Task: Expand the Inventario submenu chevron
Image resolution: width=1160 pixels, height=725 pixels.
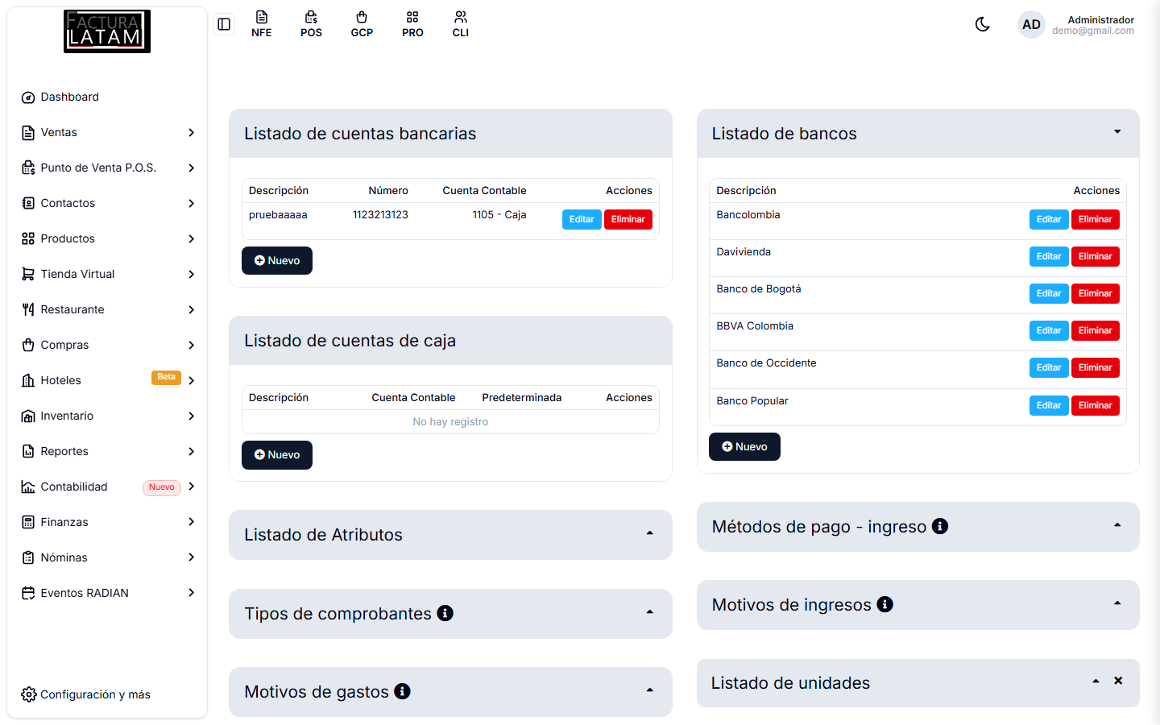Action: point(192,416)
